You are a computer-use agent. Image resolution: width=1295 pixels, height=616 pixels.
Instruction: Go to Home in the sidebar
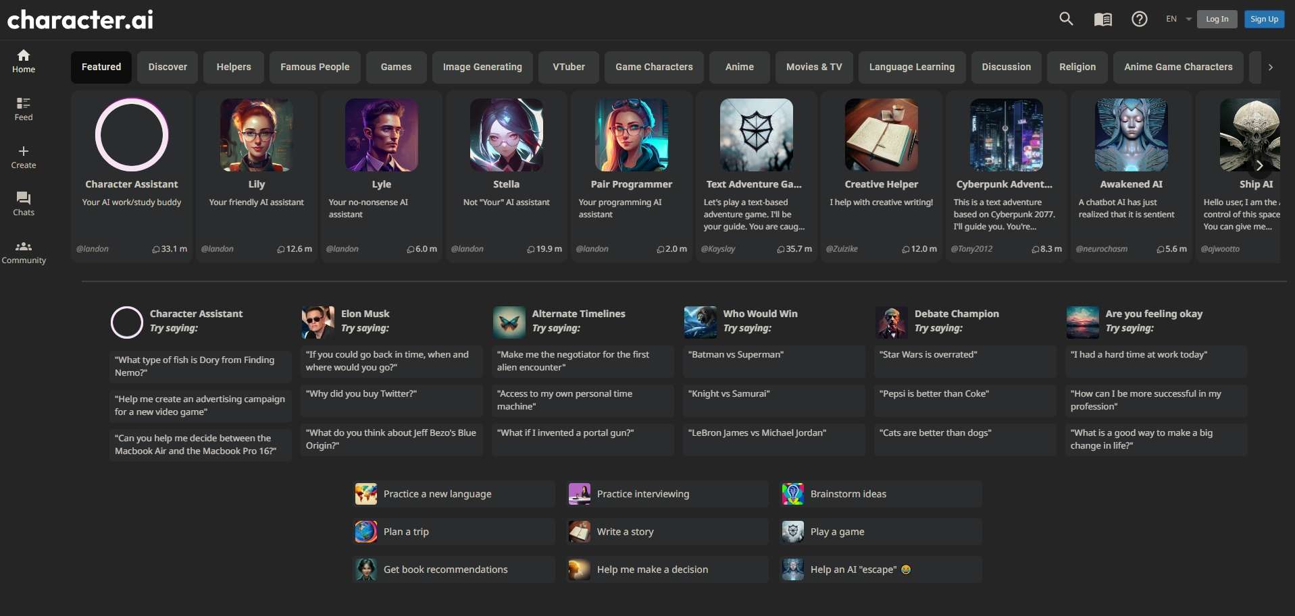[x=24, y=61]
